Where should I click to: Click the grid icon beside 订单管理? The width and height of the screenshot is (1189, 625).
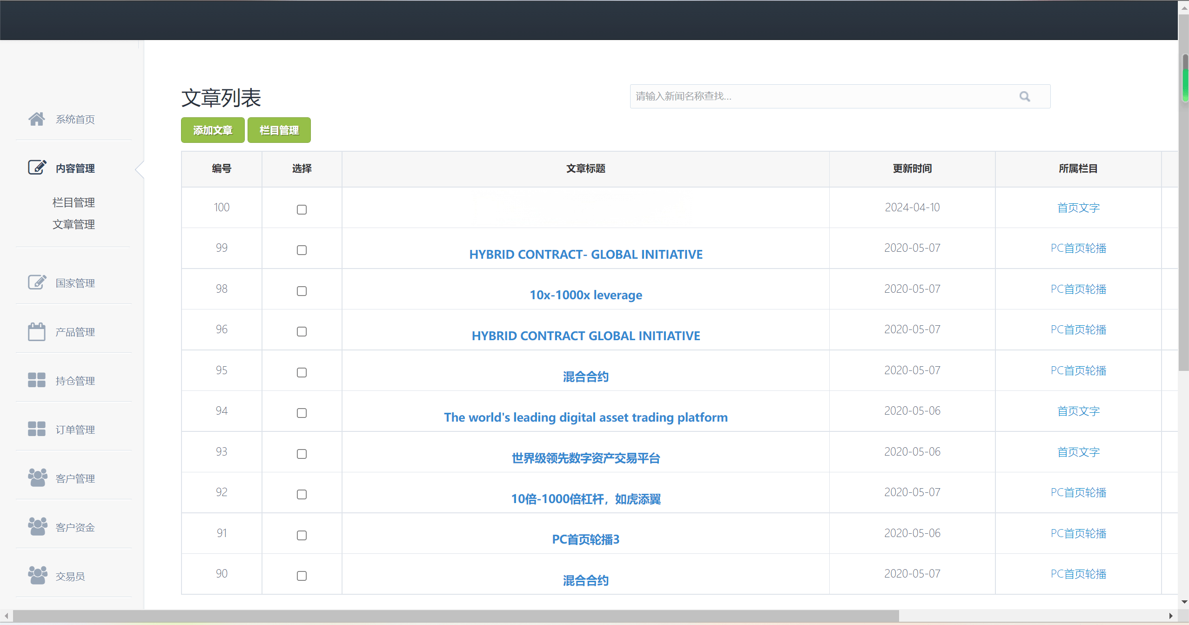36,429
